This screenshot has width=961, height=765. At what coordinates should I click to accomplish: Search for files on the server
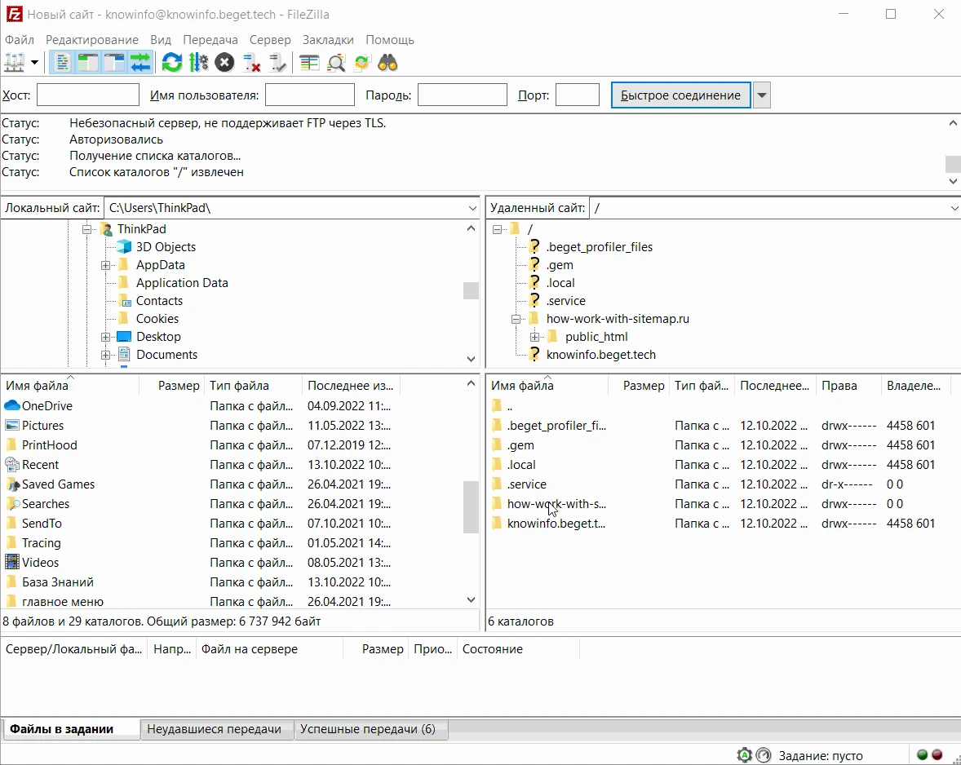(387, 62)
